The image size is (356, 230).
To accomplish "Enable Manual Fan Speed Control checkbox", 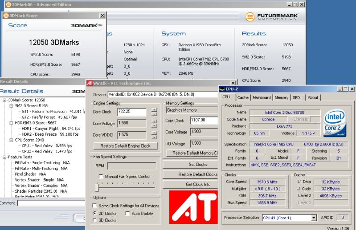I will coord(101,176).
